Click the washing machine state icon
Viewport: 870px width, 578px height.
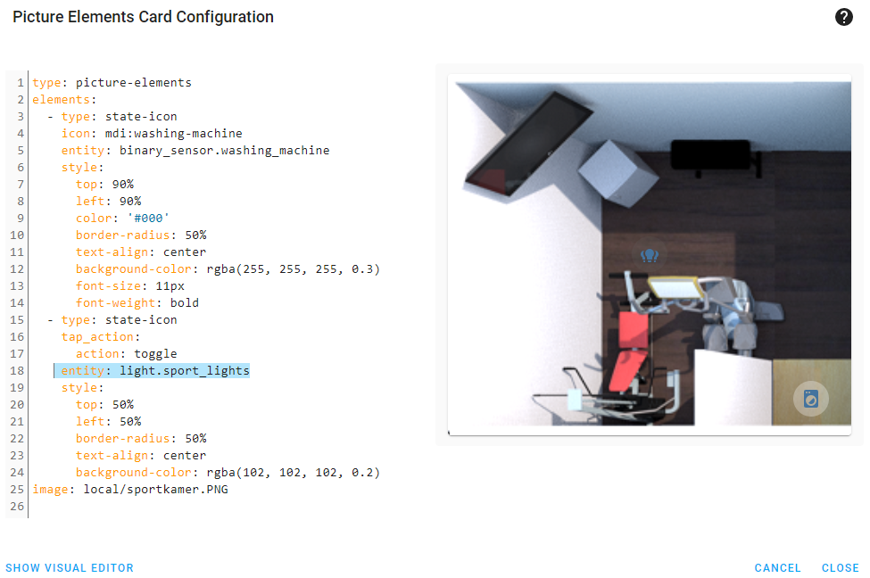click(810, 399)
